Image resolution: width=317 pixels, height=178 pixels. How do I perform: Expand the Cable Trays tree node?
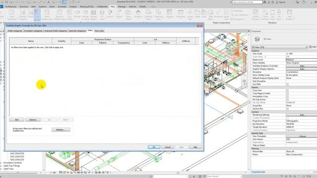click(1, 169)
